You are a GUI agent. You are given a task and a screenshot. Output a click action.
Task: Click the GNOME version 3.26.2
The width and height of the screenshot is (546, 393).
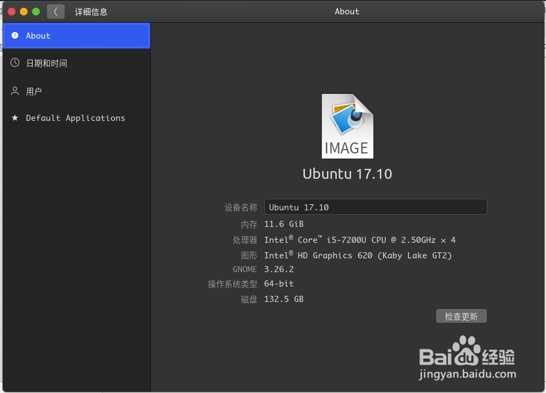279,269
